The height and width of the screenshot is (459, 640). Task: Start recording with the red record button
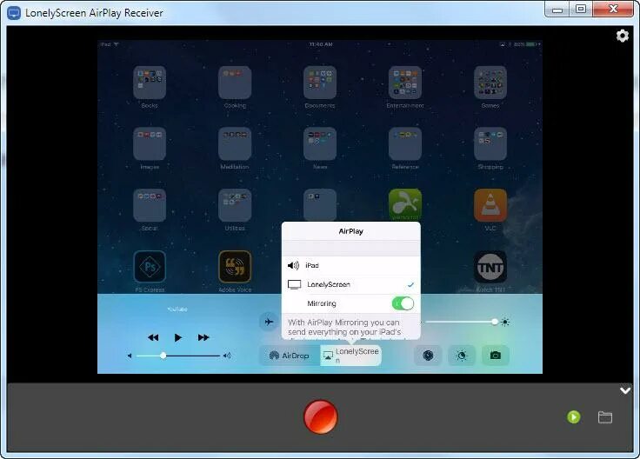click(320, 416)
